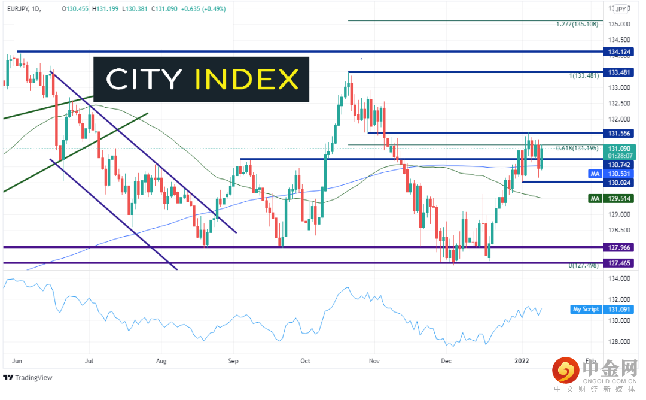
Task: Click the 1.272(135.108) Fibonacci label
Action: 577,25
